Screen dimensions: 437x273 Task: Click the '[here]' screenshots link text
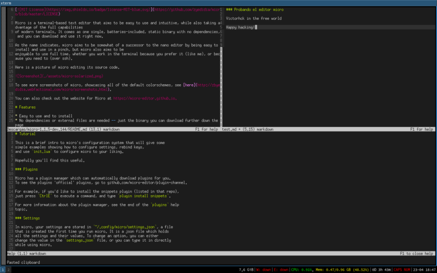pos(190,85)
